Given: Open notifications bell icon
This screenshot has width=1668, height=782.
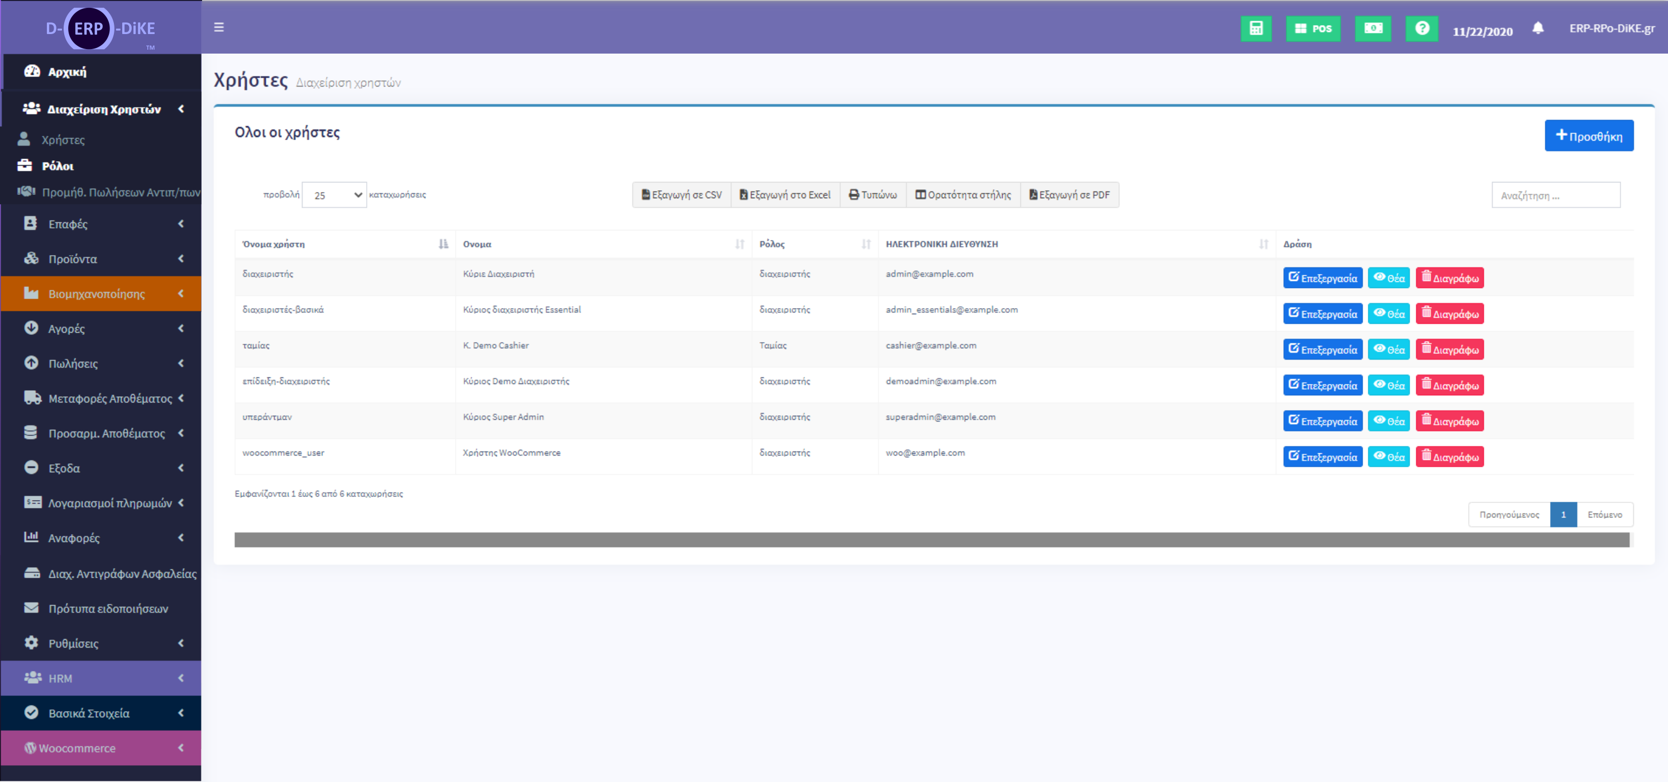Looking at the screenshot, I should [x=1538, y=28].
